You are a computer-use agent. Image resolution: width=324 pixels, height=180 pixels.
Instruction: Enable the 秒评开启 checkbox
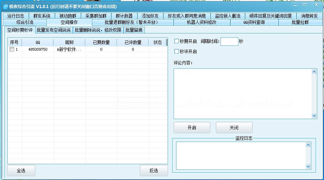click(177, 51)
